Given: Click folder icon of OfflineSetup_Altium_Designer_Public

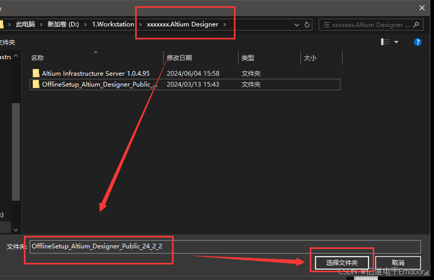Looking at the screenshot, I should 36,84.
